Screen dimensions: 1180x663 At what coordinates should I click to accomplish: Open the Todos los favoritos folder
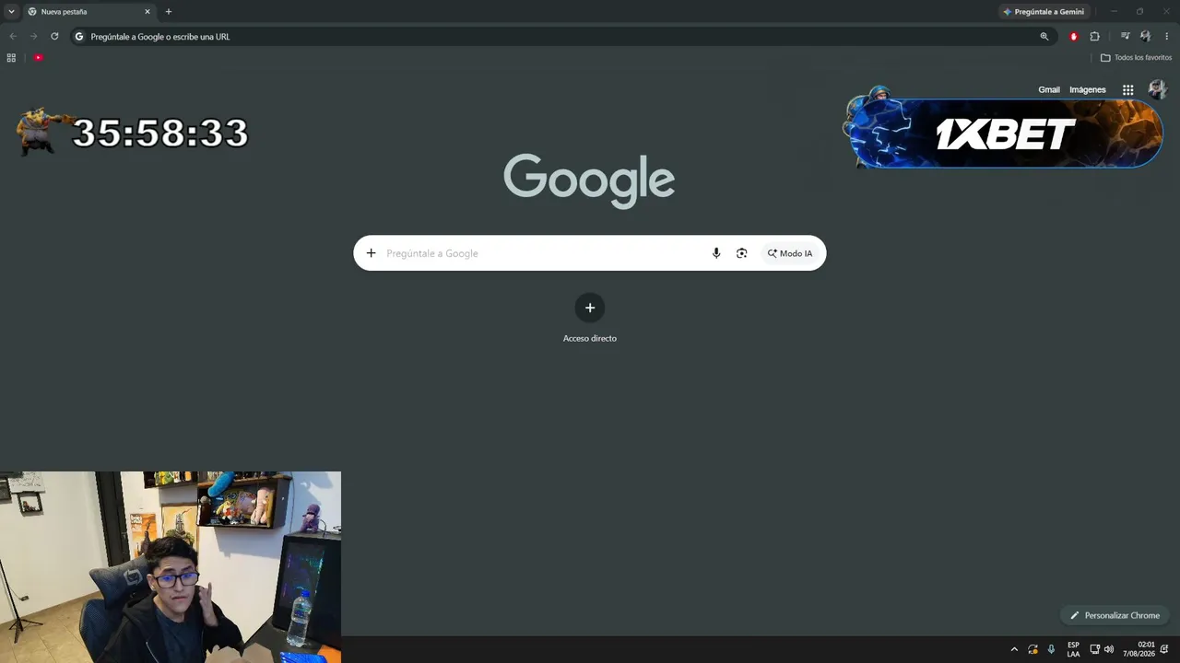(x=1136, y=58)
